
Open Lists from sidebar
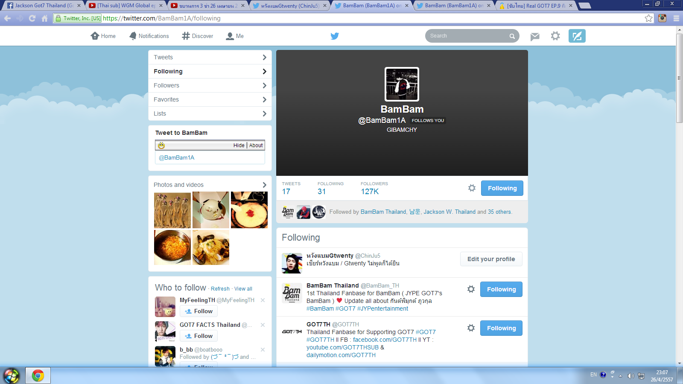(x=210, y=113)
